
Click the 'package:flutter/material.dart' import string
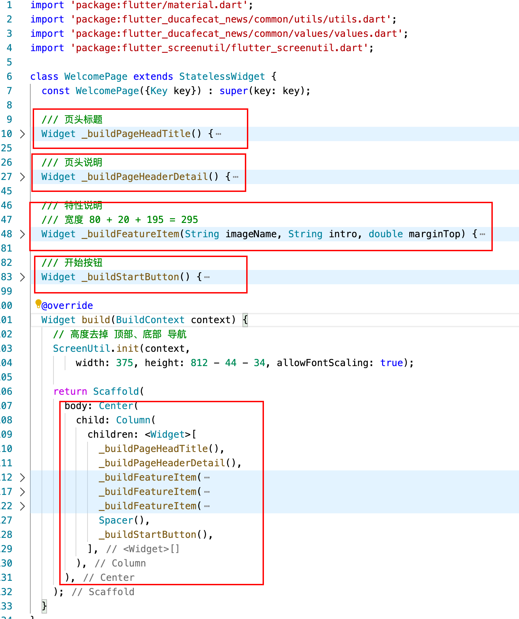(x=159, y=5)
